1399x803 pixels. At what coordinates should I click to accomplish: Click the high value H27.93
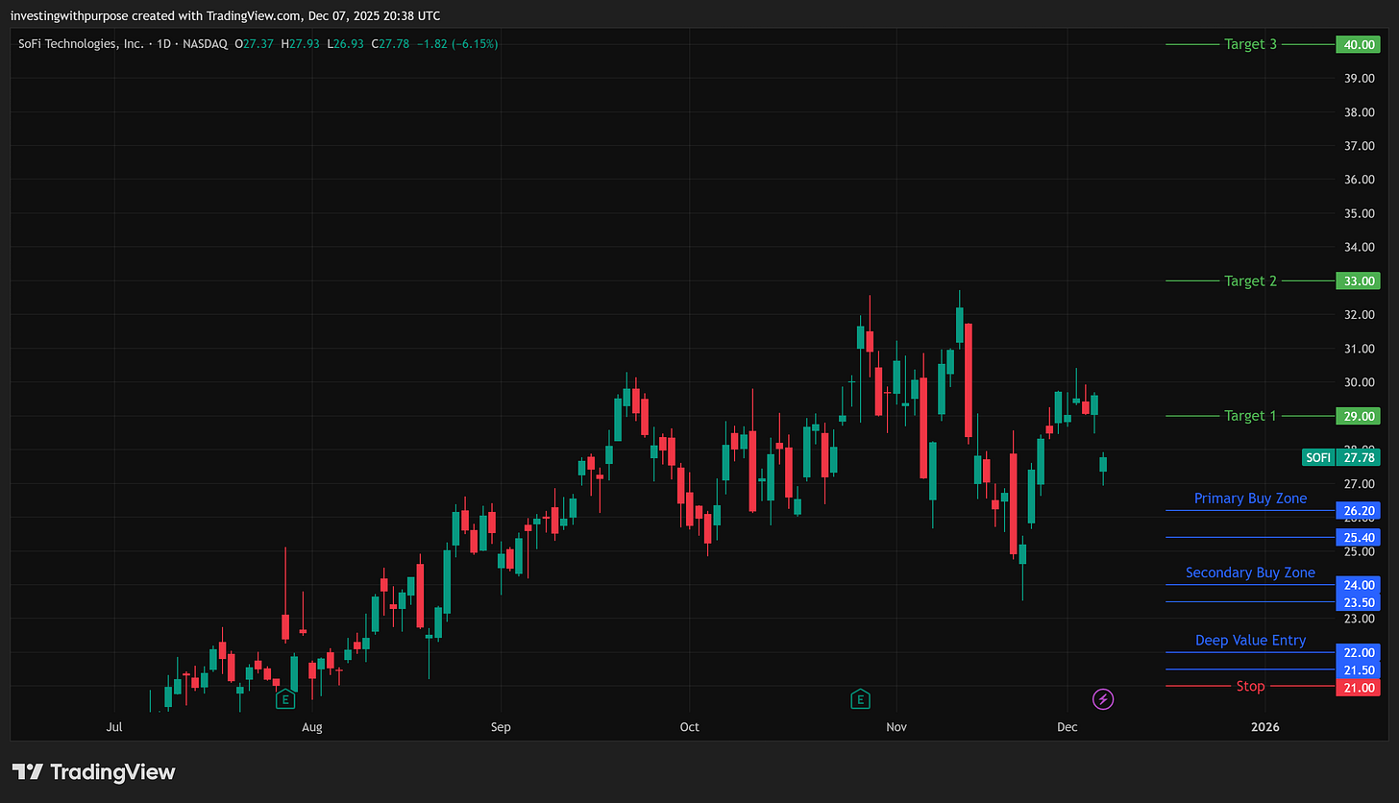pyautogui.click(x=299, y=44)
